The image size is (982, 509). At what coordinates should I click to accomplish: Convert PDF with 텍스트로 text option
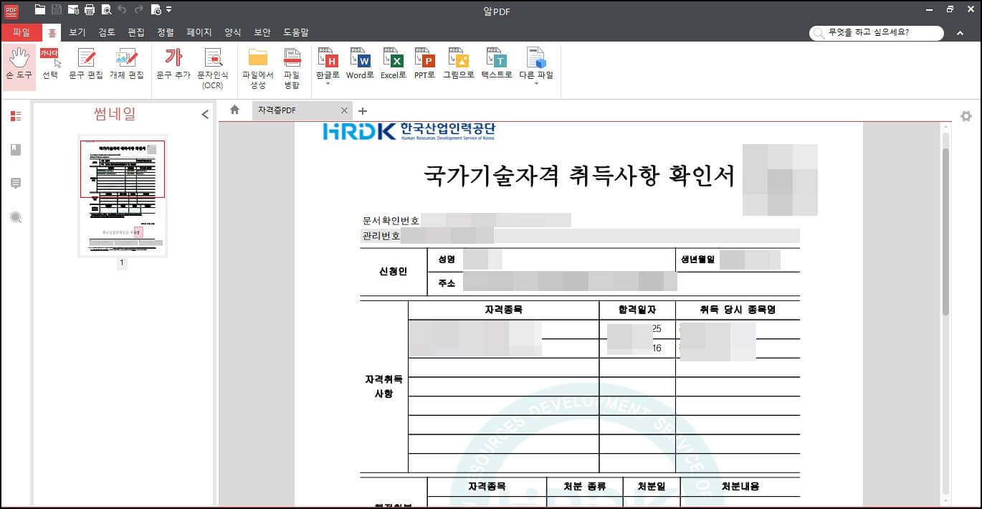click(x=496, y=63)
